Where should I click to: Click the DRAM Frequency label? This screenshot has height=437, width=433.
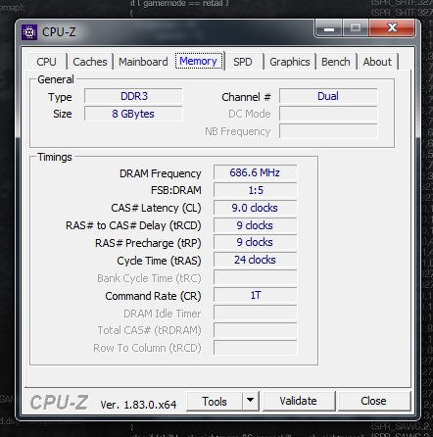[x=161, y=173]
